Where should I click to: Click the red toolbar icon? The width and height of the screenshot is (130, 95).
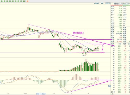click(27, 1)
